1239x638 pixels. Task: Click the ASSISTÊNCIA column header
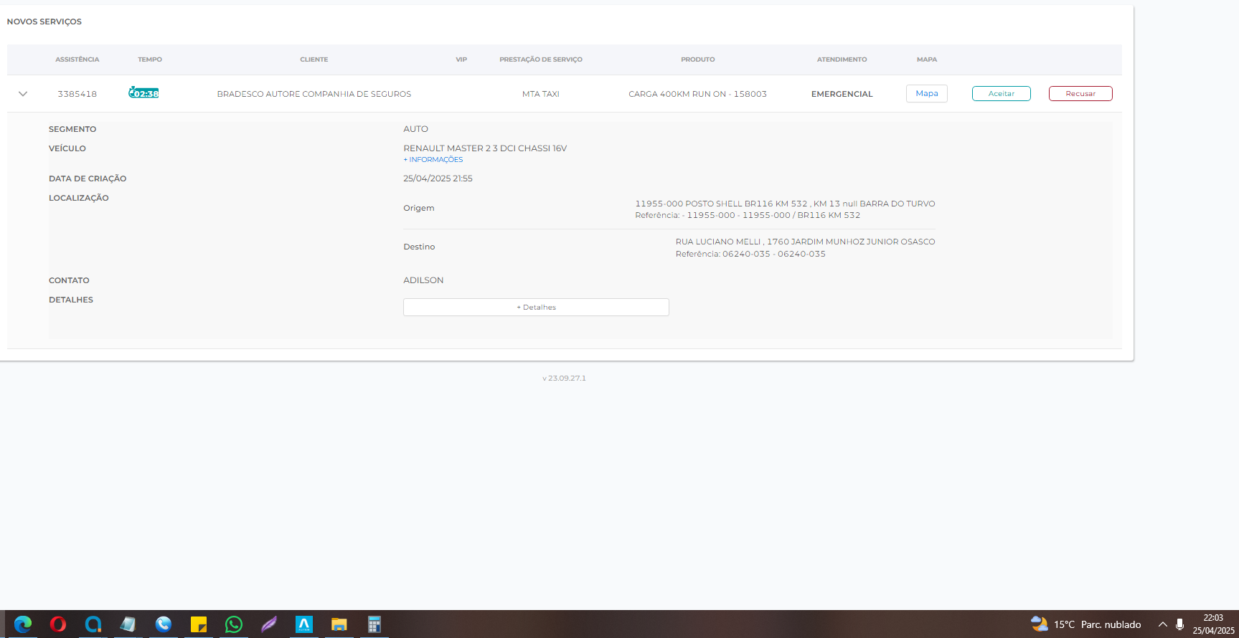(x=77, y=59)
